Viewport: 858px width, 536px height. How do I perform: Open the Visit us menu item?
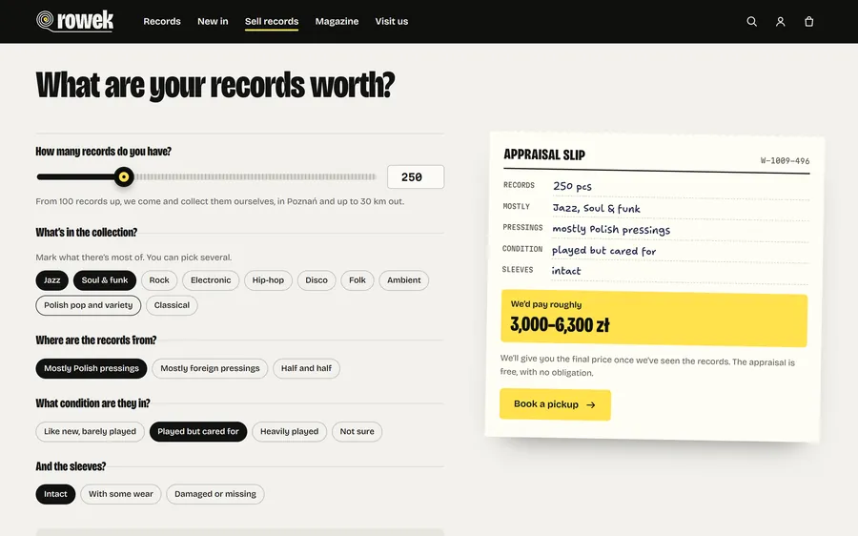coord(392,21)
